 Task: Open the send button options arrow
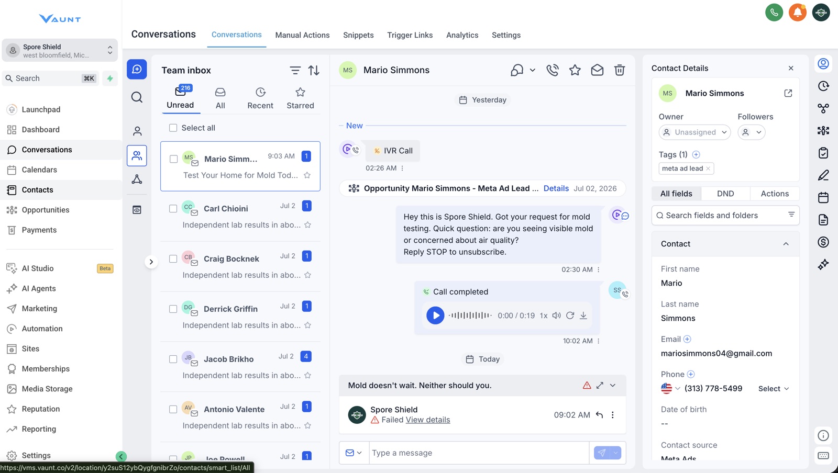click(x=615, y=453)
